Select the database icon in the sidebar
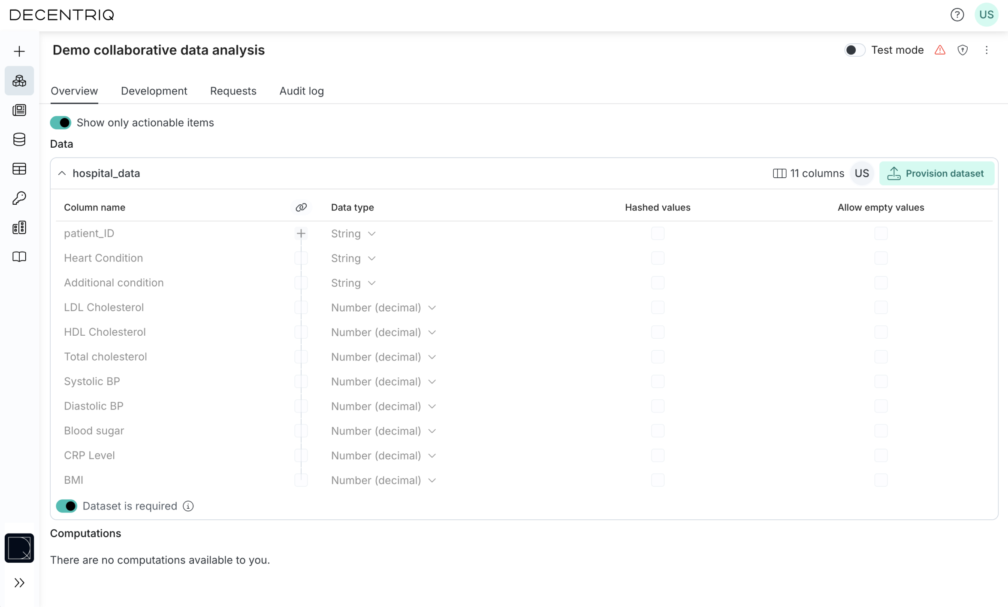1008x607 pixels. (19, 140)
